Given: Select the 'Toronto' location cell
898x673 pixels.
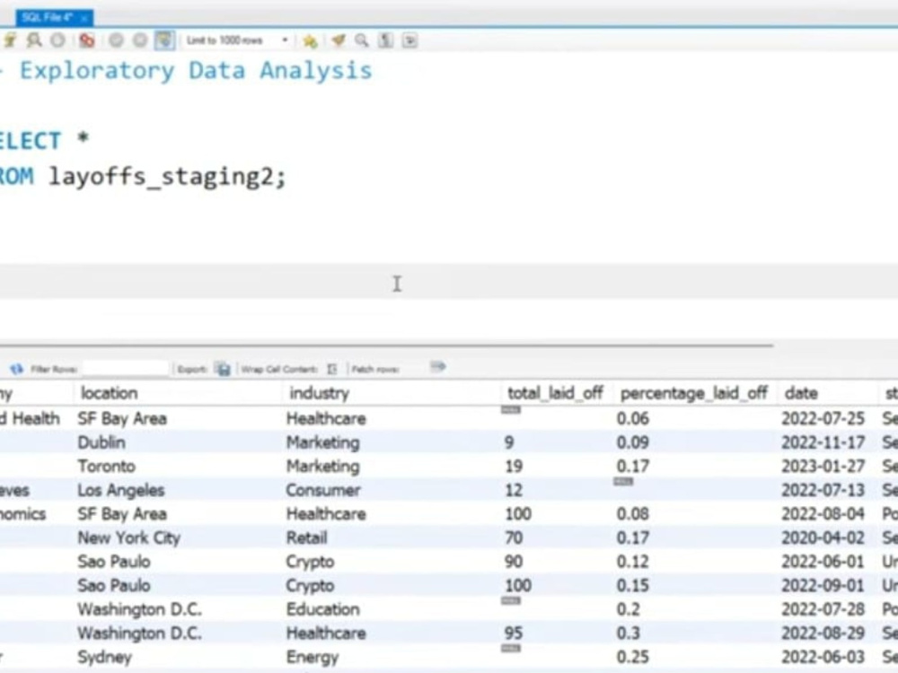Looking at the screenshot, I should [x=107, y=467].
